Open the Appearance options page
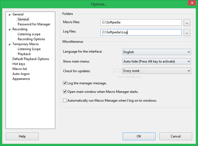This screenshot has height=146, width=198. point(21,79)
